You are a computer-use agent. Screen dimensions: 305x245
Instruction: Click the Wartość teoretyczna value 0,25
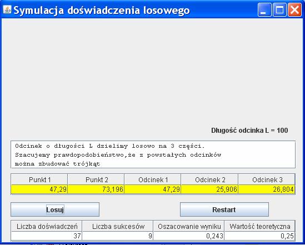[x=259, y=236]
